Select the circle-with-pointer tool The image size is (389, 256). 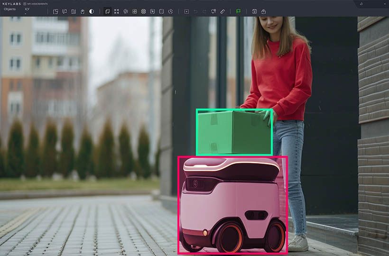pos(170,11)
